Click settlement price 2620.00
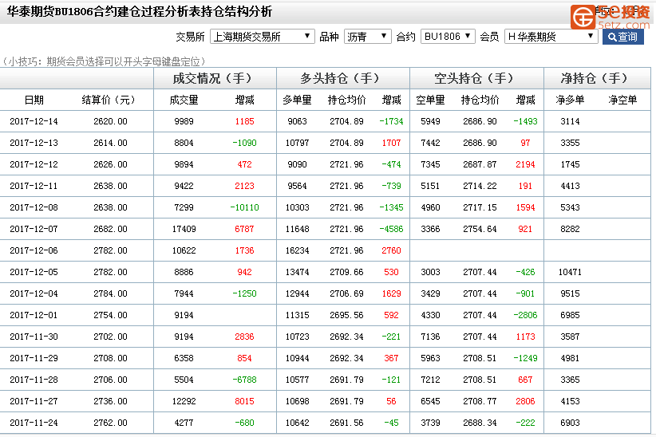656x437 pixels. pos(110,122)
